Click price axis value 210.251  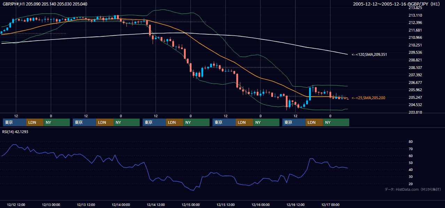415,45
